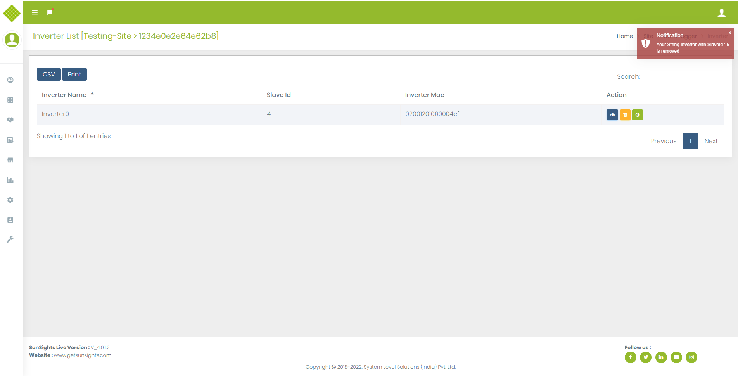
Task: Open the heartbeat health sidebar icon
Action: (10, 120)
